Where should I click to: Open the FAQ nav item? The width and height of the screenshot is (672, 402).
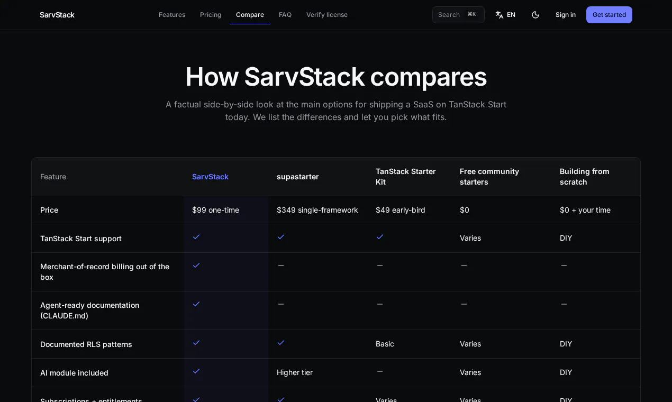(x=285, y=15)
